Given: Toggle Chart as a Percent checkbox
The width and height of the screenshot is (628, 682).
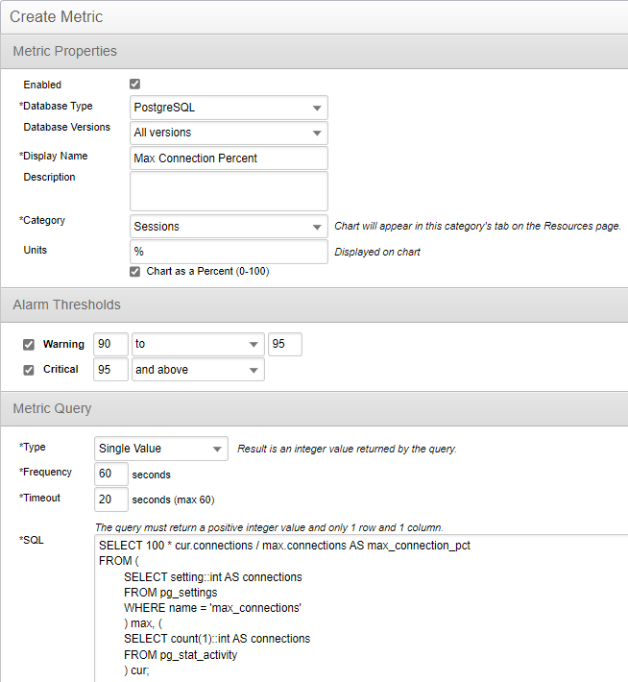Looking at the screenshot, I should pyautogui.click(x=135, y=272).
